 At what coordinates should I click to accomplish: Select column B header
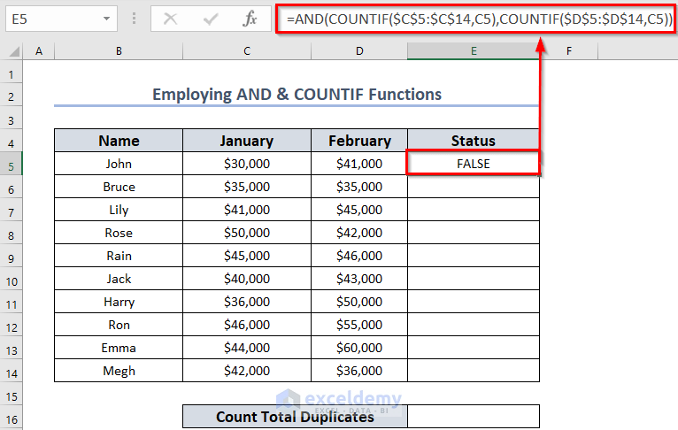(x=119, y=52)
